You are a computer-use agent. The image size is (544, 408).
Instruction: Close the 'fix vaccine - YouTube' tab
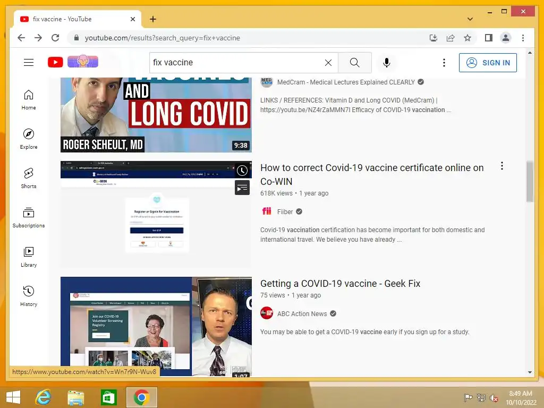[132, 19]
